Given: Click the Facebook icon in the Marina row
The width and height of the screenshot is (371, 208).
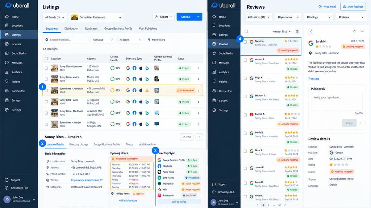Looking at the screenshot, I should click(x=134, y=79).
